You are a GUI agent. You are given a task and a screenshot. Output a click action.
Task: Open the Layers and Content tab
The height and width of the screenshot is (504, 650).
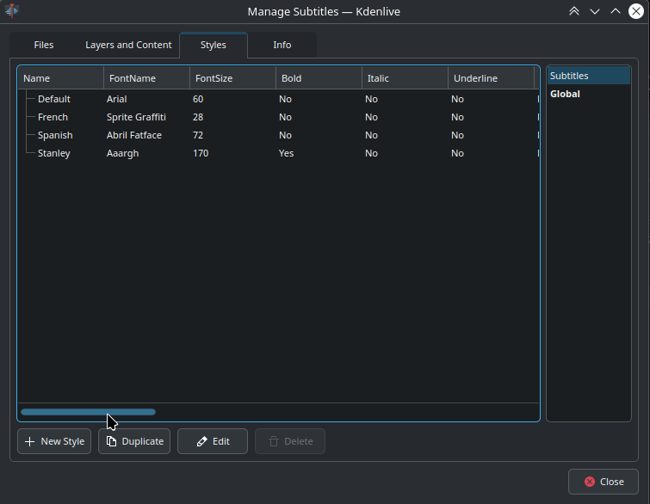click(x=128, y=45)
